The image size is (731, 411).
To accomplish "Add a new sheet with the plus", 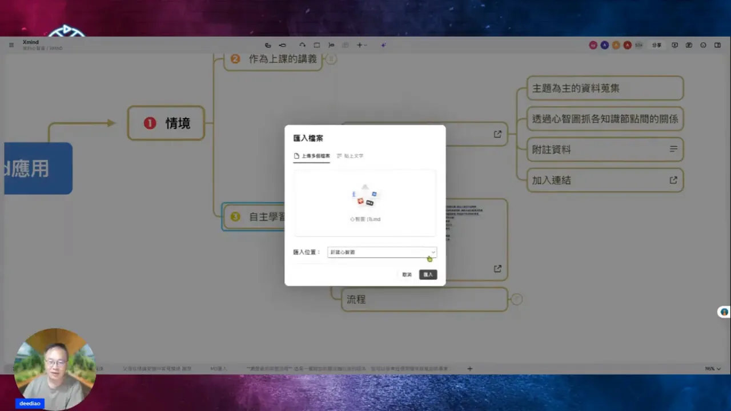I will tap(470, 369).
